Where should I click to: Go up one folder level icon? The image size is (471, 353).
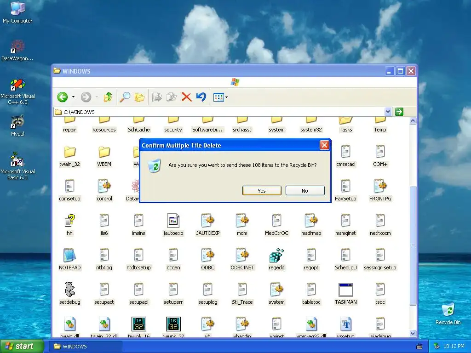(108, 97)
